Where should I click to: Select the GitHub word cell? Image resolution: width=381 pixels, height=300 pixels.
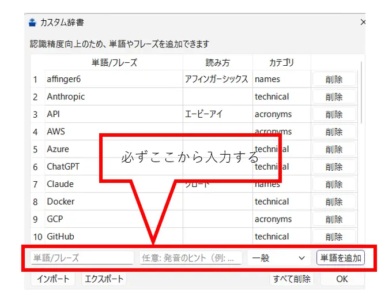coord(114,237)
